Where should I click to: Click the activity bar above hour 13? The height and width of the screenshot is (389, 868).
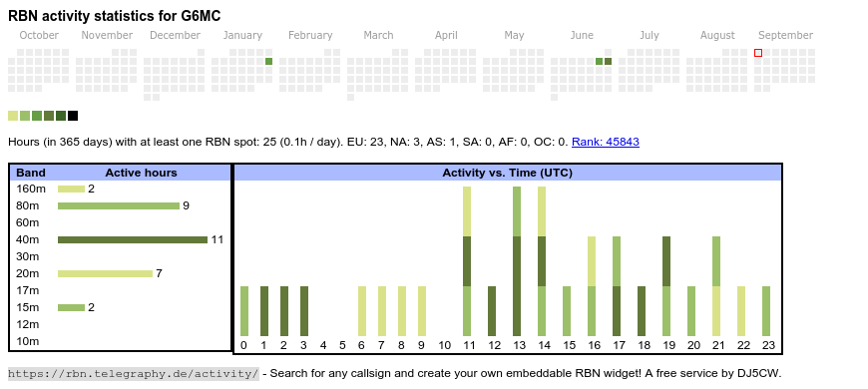point(517,261)
